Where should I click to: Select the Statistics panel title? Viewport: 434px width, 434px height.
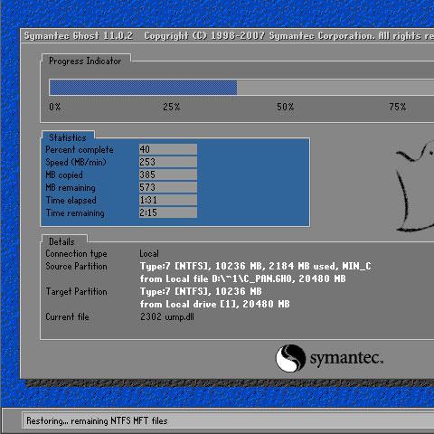68,137
